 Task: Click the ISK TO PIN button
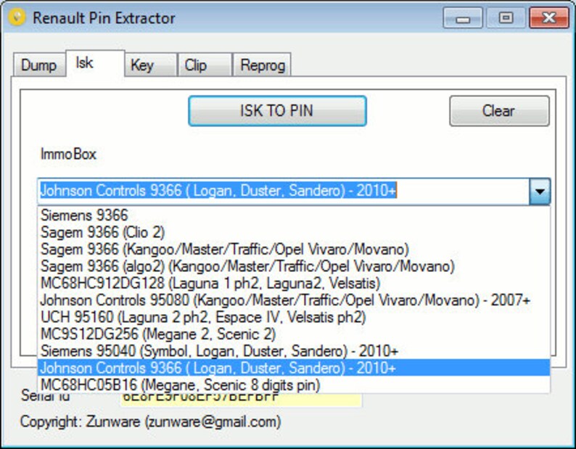tap(277, 111)
